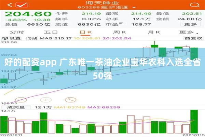Toggle the 前复权 adjustment button
Viewport: 205px width, 137px height.
193,38
